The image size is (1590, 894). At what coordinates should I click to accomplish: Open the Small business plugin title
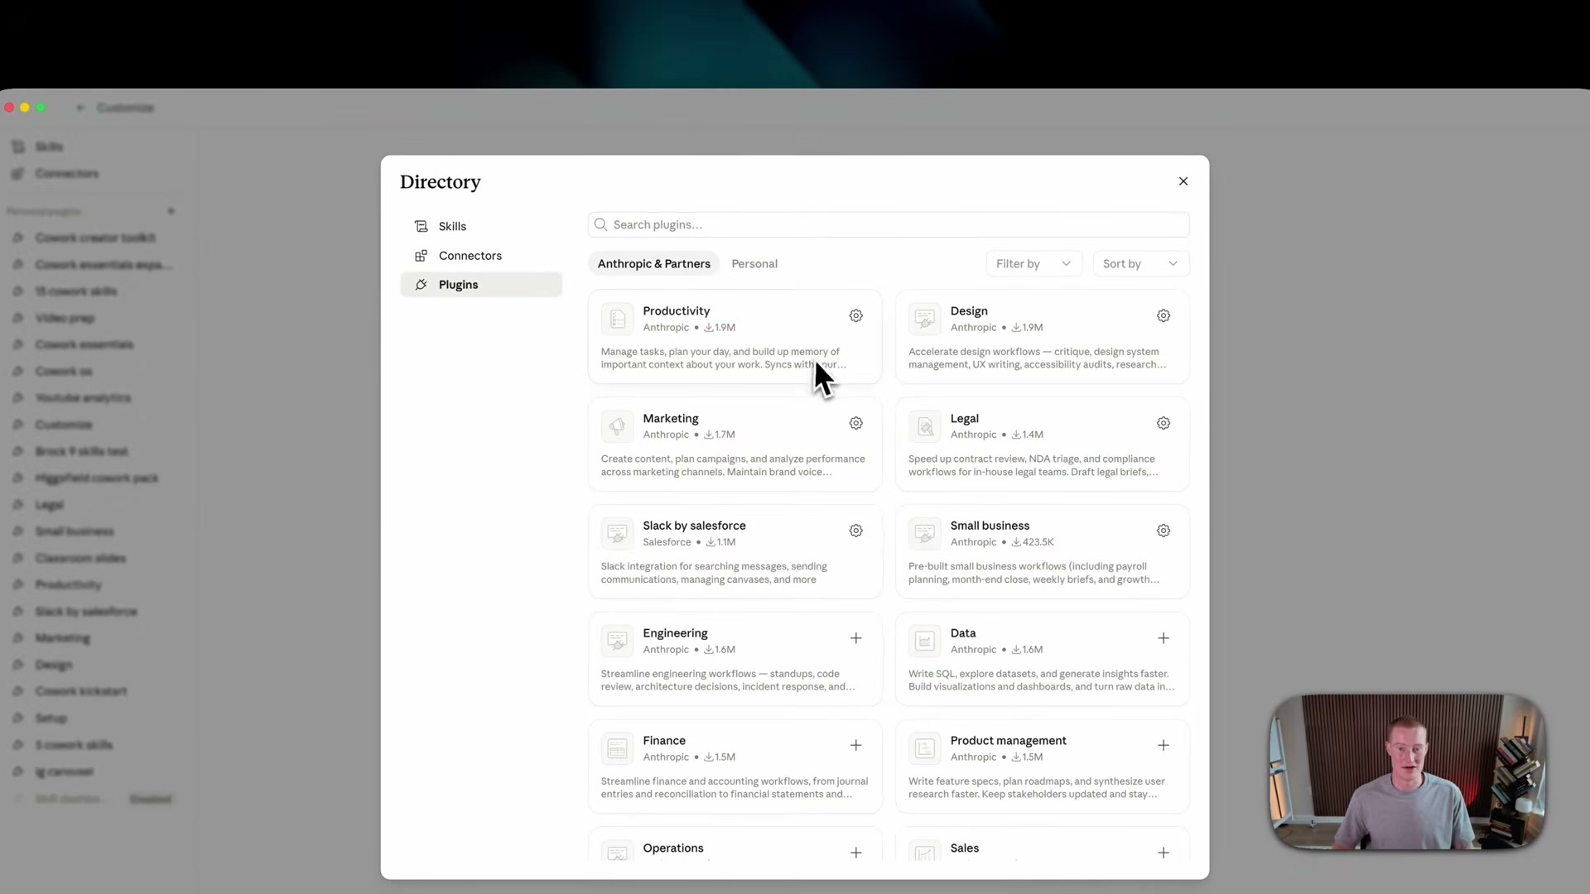(x=990, y=525)
